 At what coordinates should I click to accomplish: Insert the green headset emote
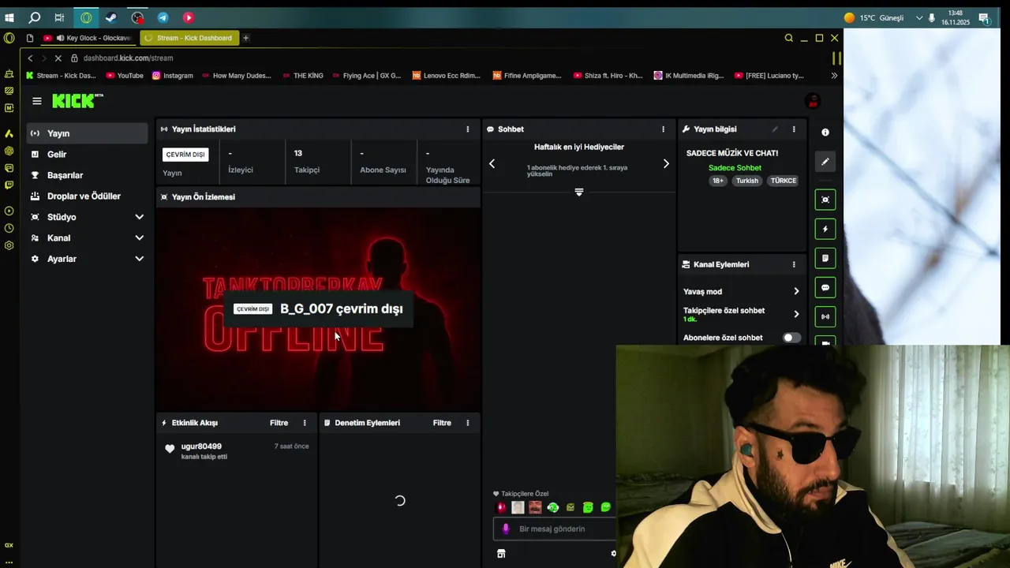click(553, 507)
